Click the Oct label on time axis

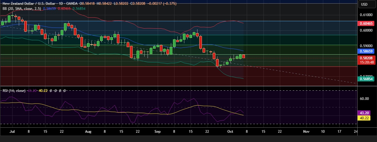230,131
